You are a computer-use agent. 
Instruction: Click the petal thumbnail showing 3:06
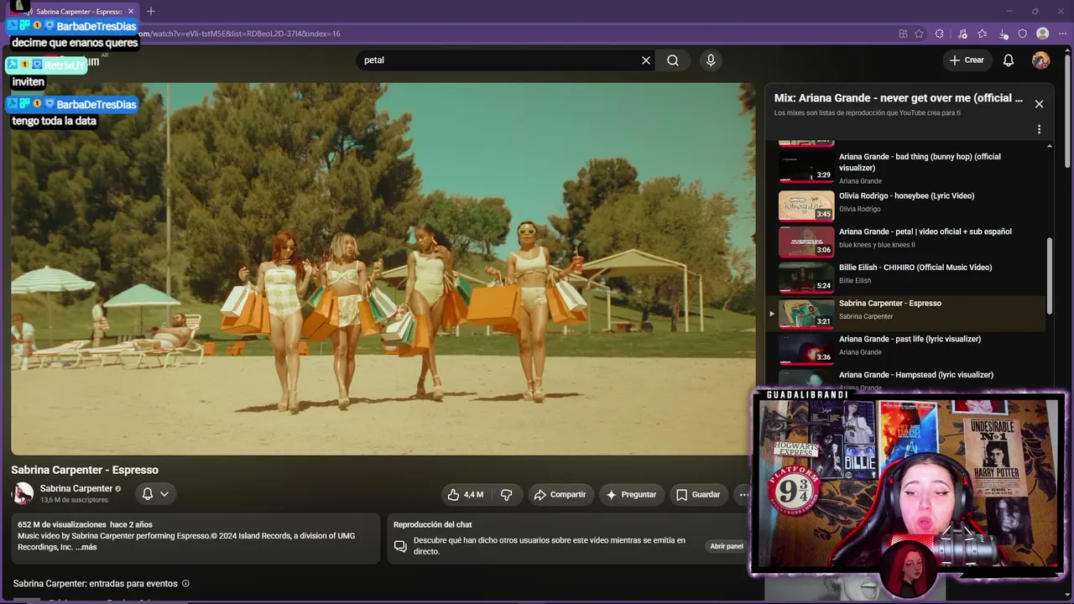[806, 242]
